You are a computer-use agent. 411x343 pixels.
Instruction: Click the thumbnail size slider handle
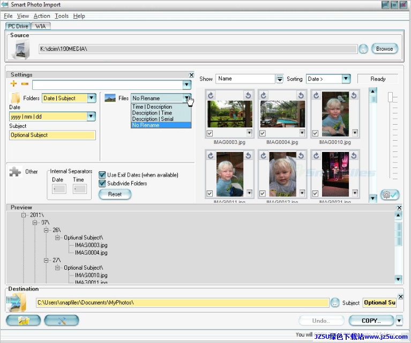pyautogui.click(x=391, y=97)
